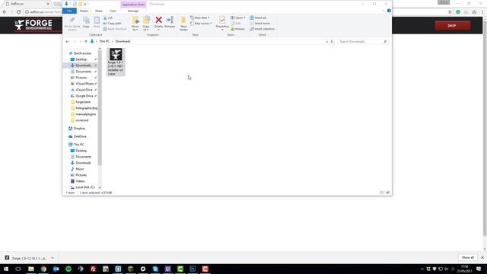
Task: Click This PC in the address path
Action: (104, 41)
